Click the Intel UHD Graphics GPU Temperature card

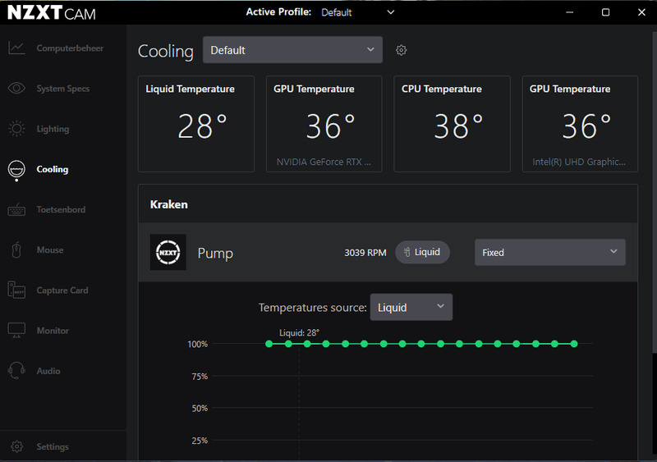pyautogui.click(x=580, y=124)
